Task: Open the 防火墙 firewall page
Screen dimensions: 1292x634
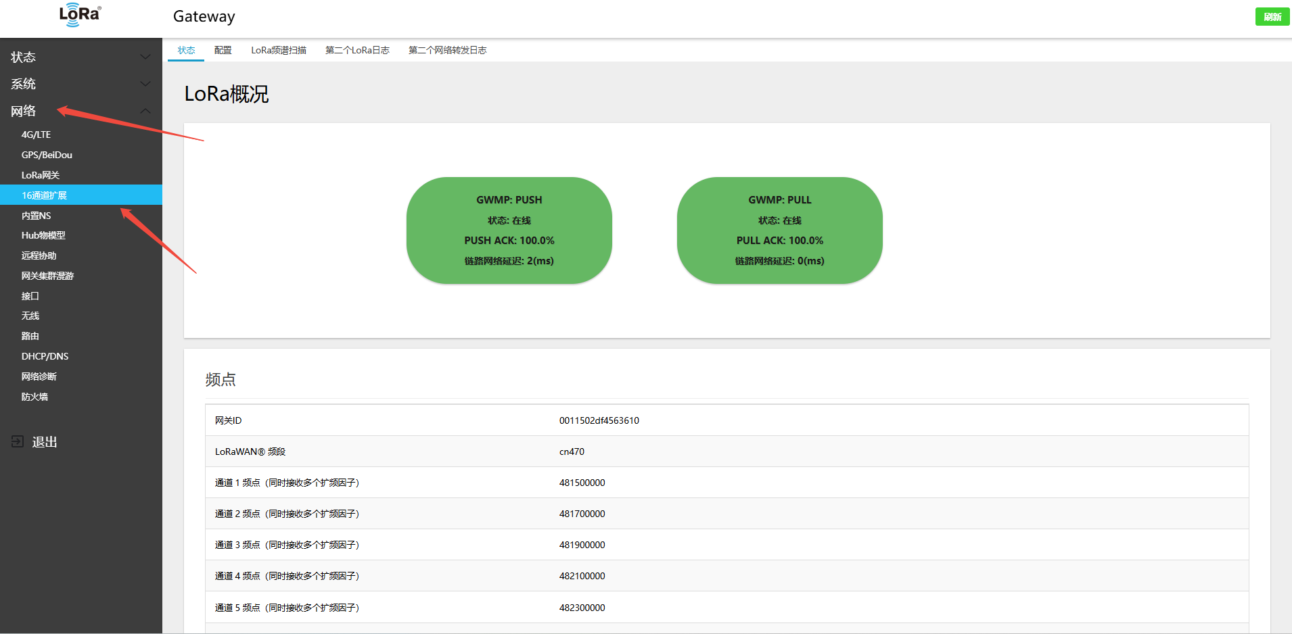Action: [x=34, y=397]
